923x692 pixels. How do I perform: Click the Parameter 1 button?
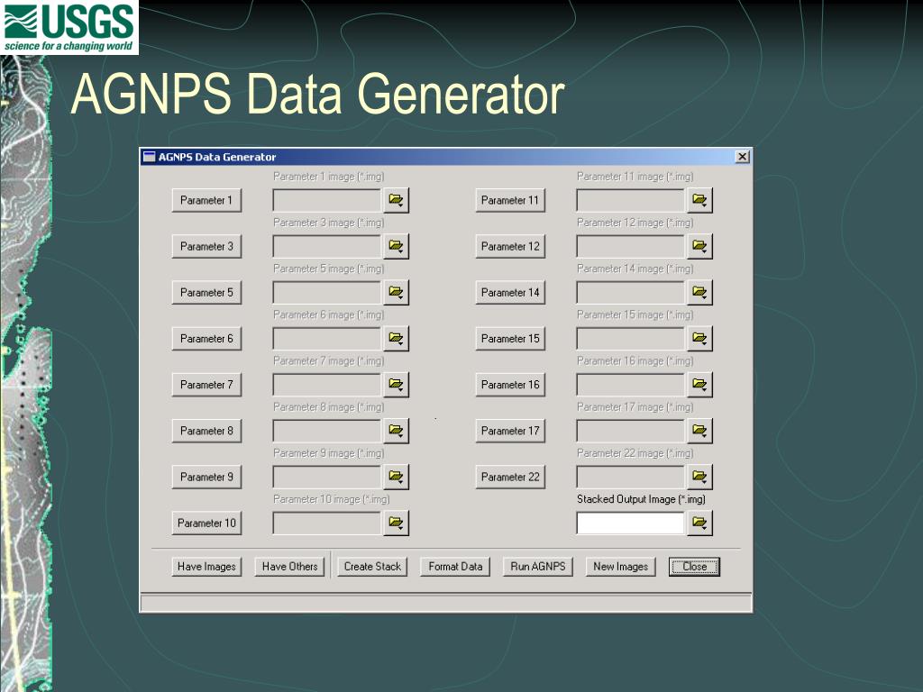[x=206, y=200]
